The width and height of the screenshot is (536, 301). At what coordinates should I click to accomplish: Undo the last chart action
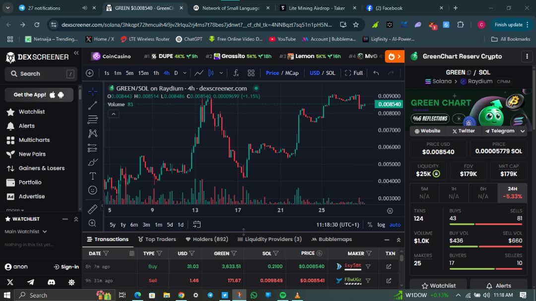(x=376, y=73)
